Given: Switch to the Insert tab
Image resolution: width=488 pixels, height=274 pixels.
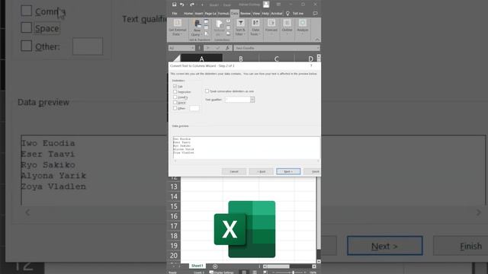Looking at the screenshot, I should tap(199, 14).
